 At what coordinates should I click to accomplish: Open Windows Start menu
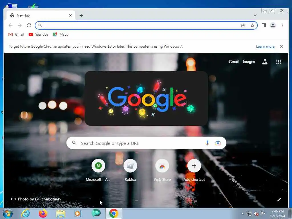7,213
